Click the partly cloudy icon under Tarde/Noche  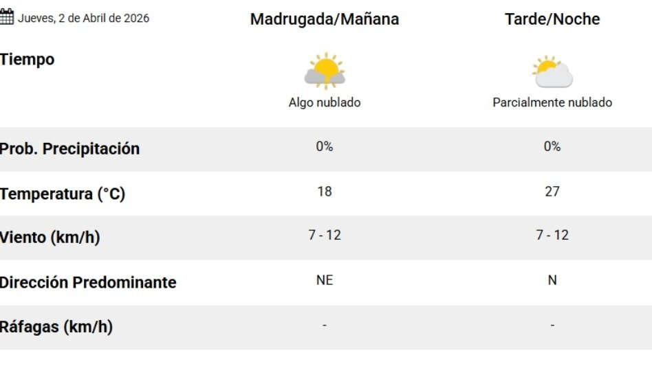click(x=552, y=71)
